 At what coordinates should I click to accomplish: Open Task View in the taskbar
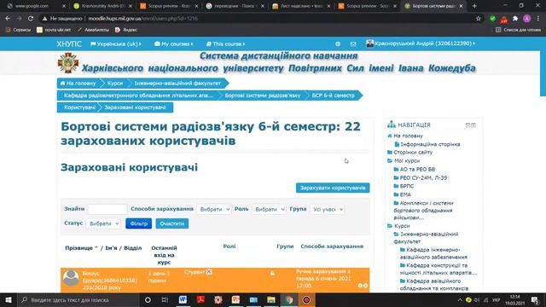point(165,299)
